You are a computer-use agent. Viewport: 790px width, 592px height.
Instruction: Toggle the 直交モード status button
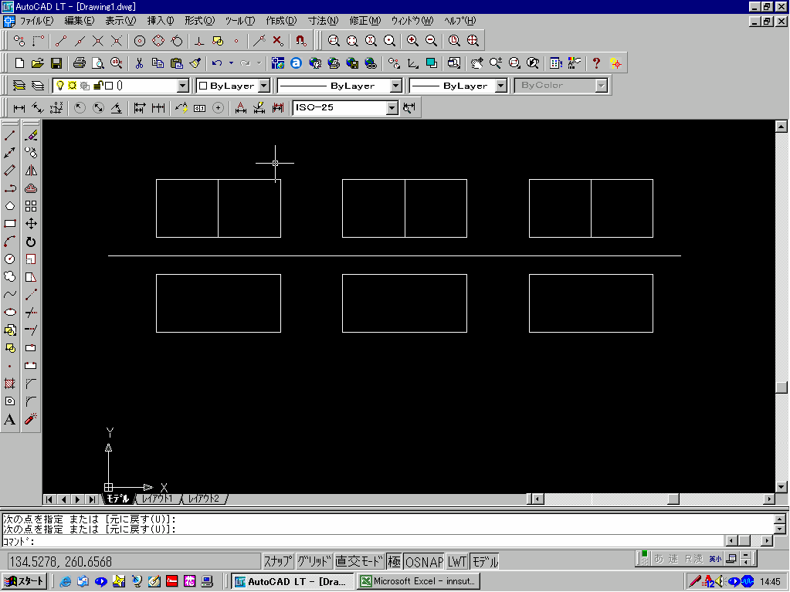click(359, 561)
